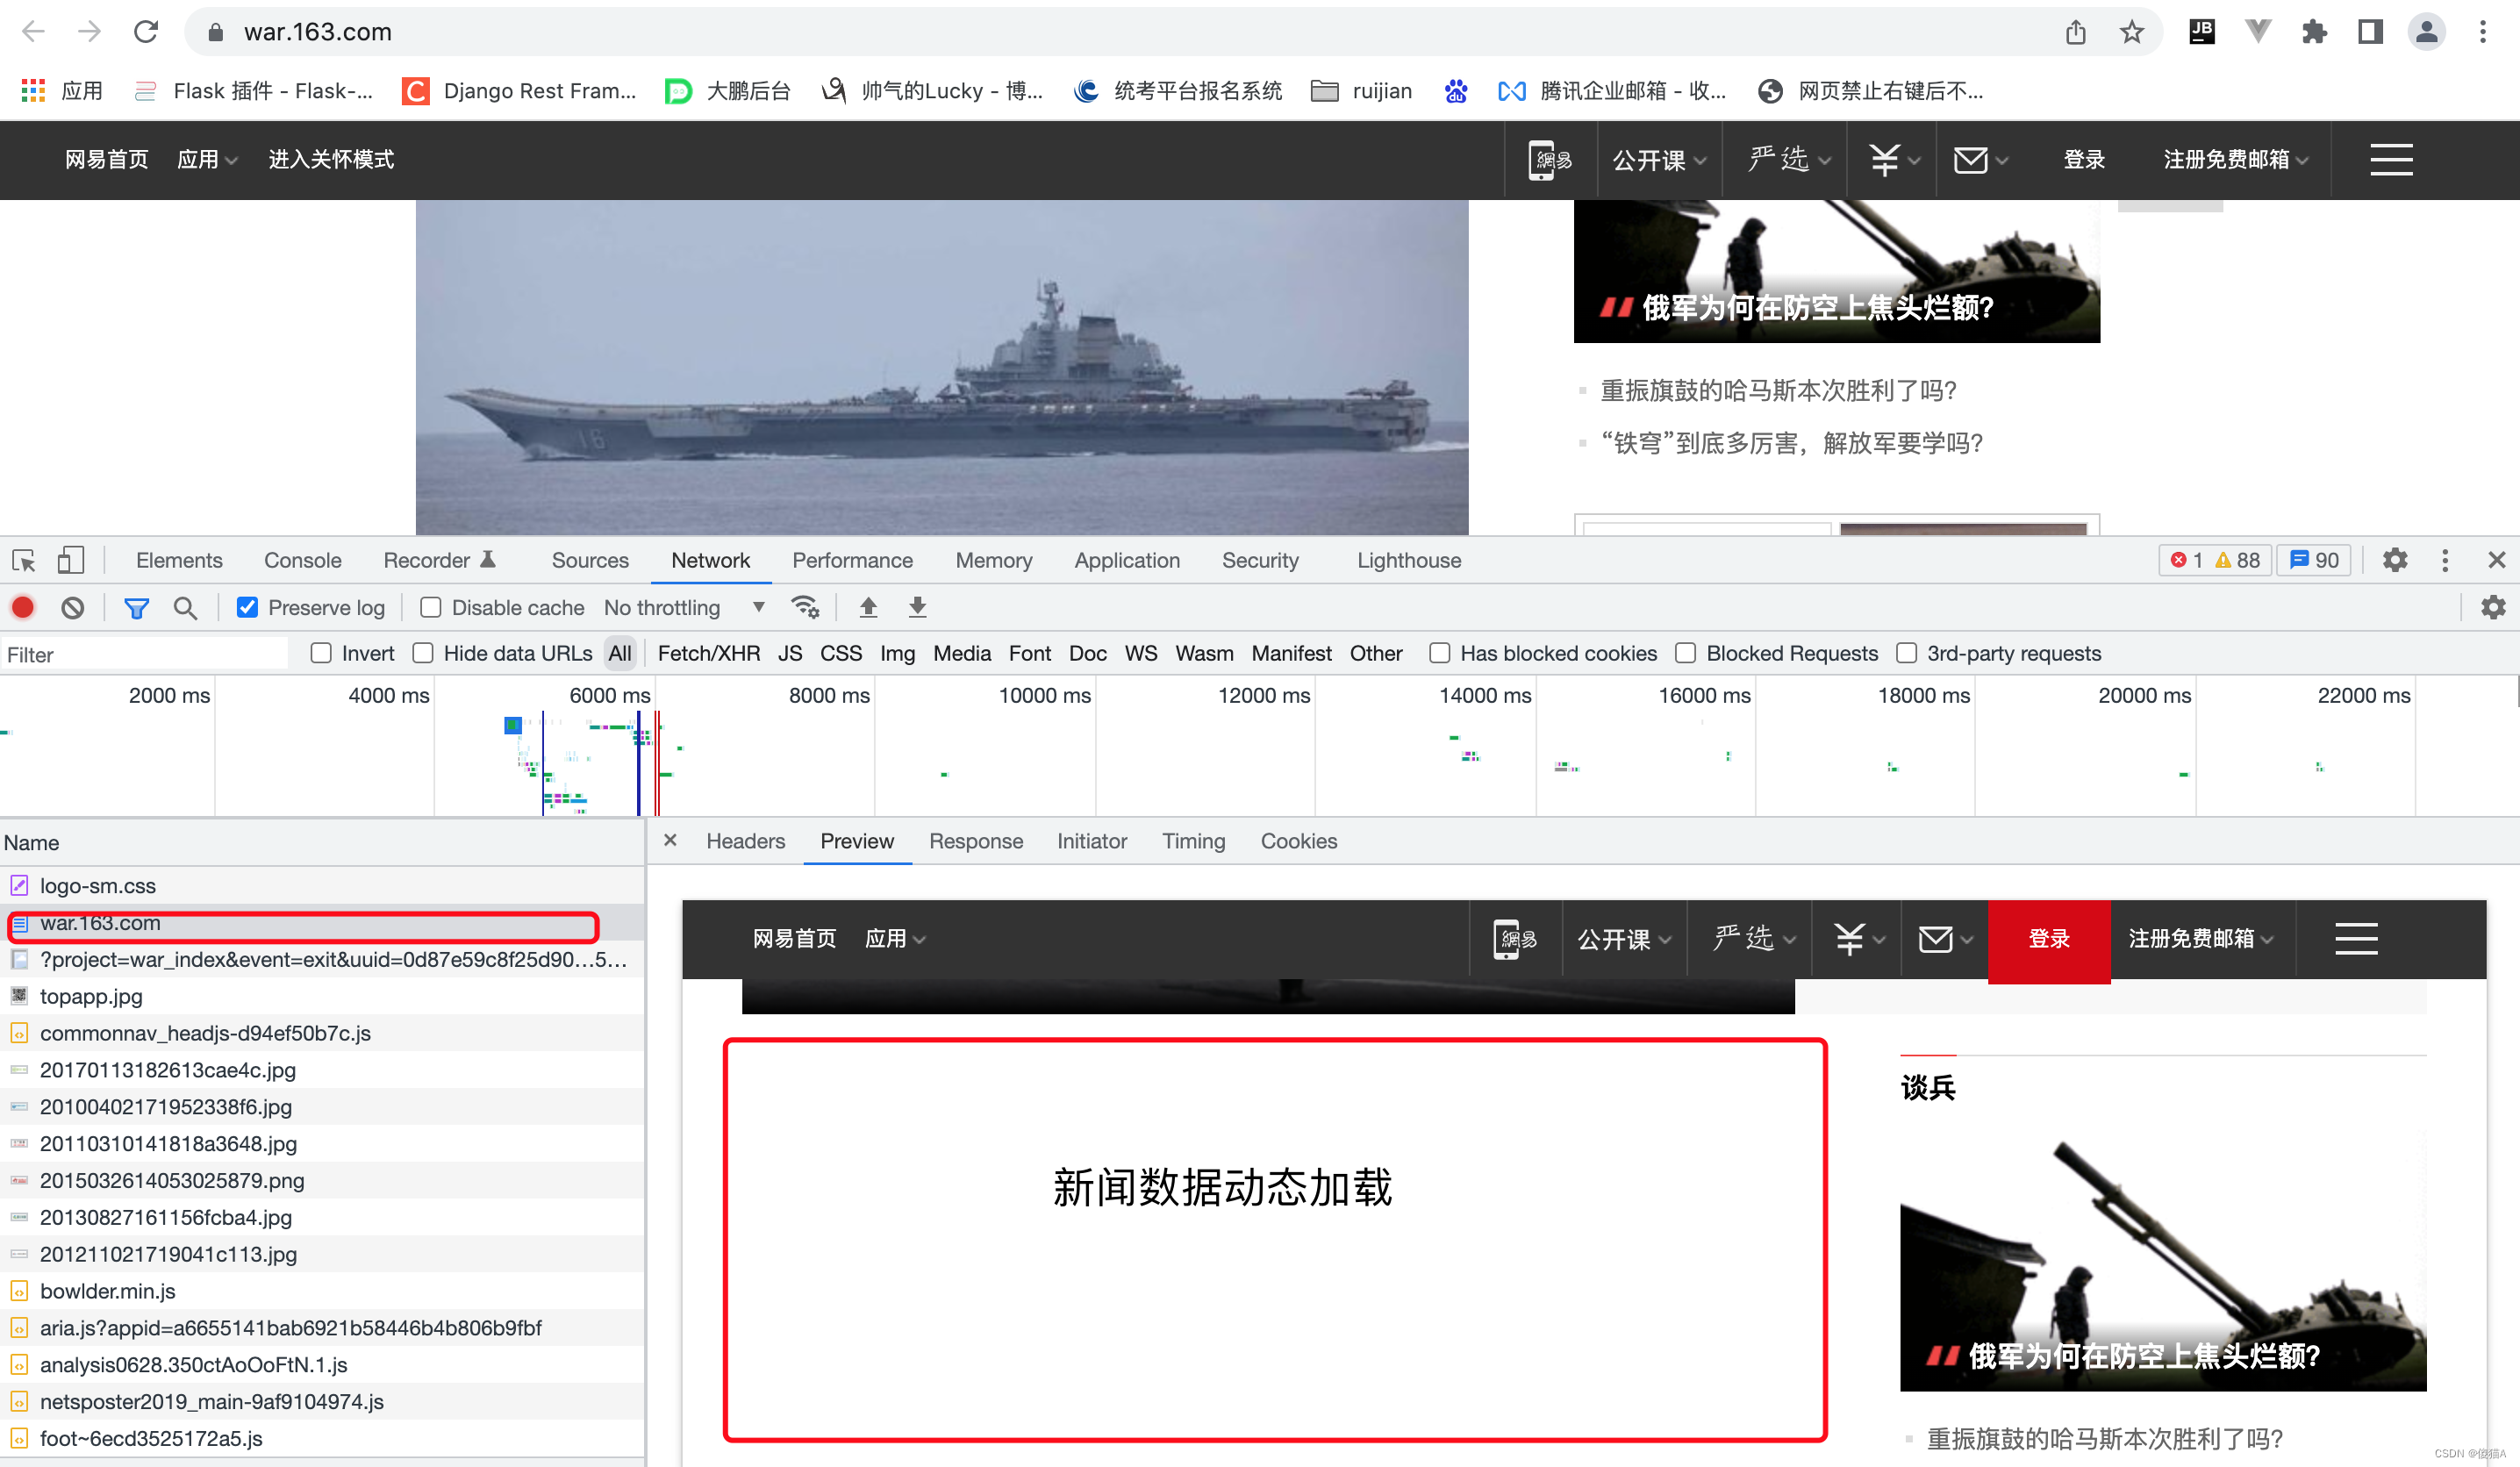Click the red 登录 button in preview
Viewport: 2520px width, 1467px height.
pyautogui.click(x=2048, y=940)
